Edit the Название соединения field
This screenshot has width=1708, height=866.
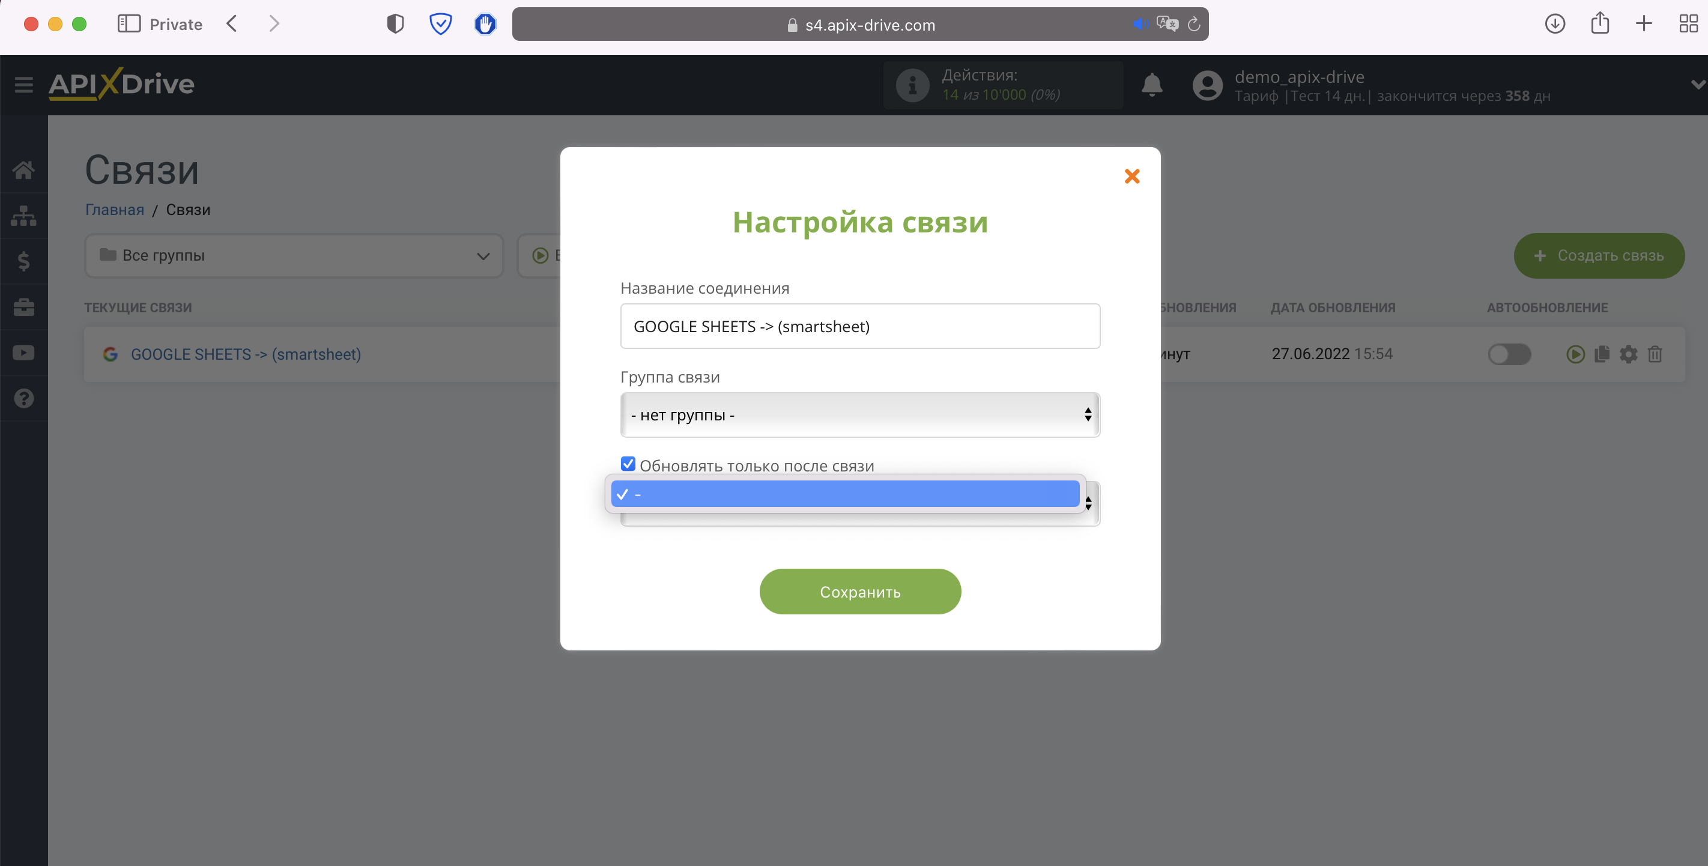click(x=860, y=326)
